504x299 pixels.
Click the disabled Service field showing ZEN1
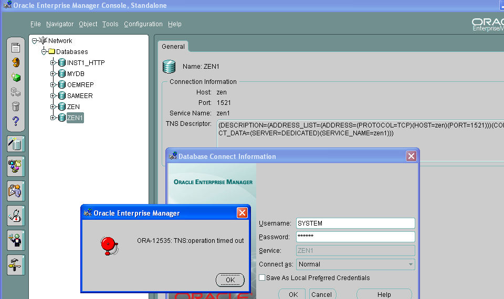click(355, 251)
